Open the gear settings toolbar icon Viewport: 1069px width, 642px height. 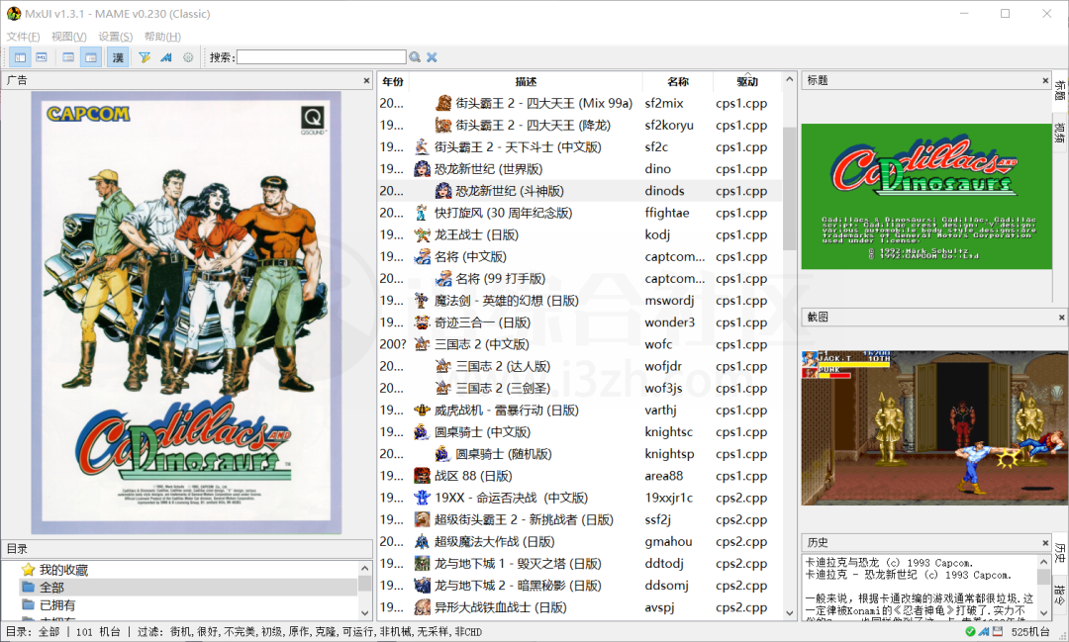click(x=188, y=57)
